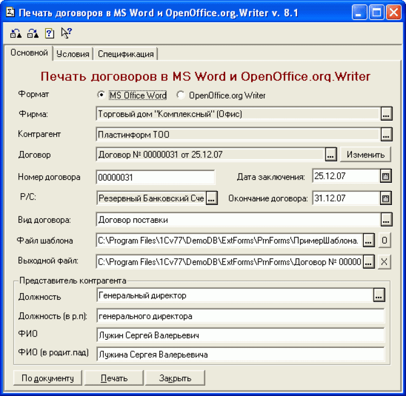This screenshot has height=396, width=406.
Task: Open the Контрагент selection ellipsis button
Action: point(387,134)
